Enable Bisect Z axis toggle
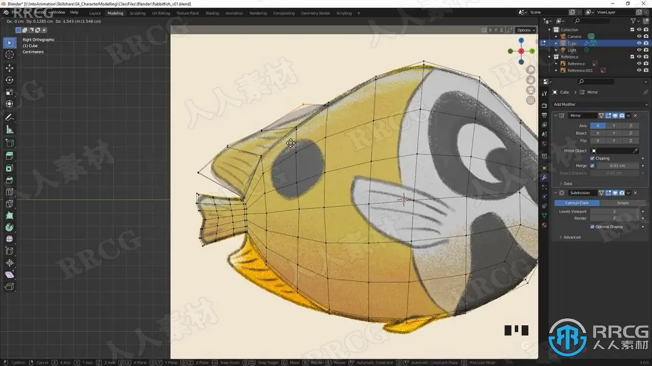The height and width of the screenshot is (366, 652). point(631,133)
